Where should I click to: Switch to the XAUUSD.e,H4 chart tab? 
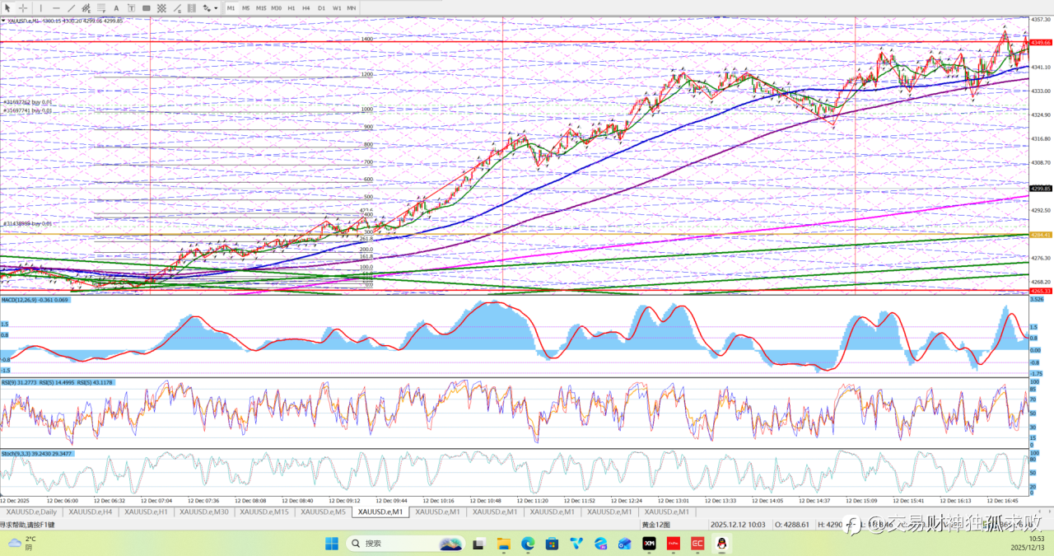coord(90,512)
